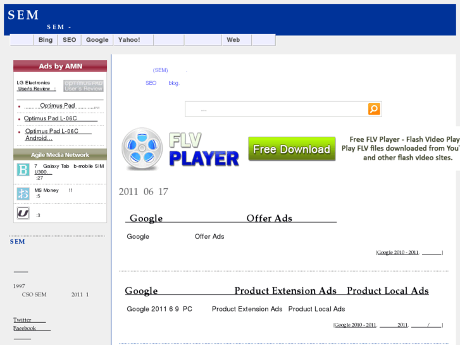Click the FLV Player film reel logo
This screenshot has width=460, height=345.
pyautogui.click(x=142, y=149)
